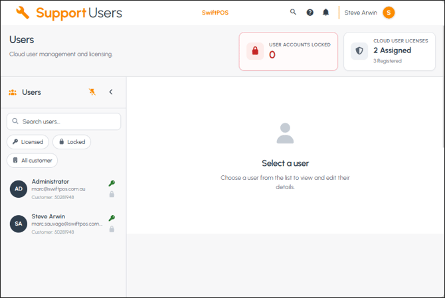This screenshot has height=298, width=445.
Task: Click the grey person placeholder icon
Action: tap(285, 133)
